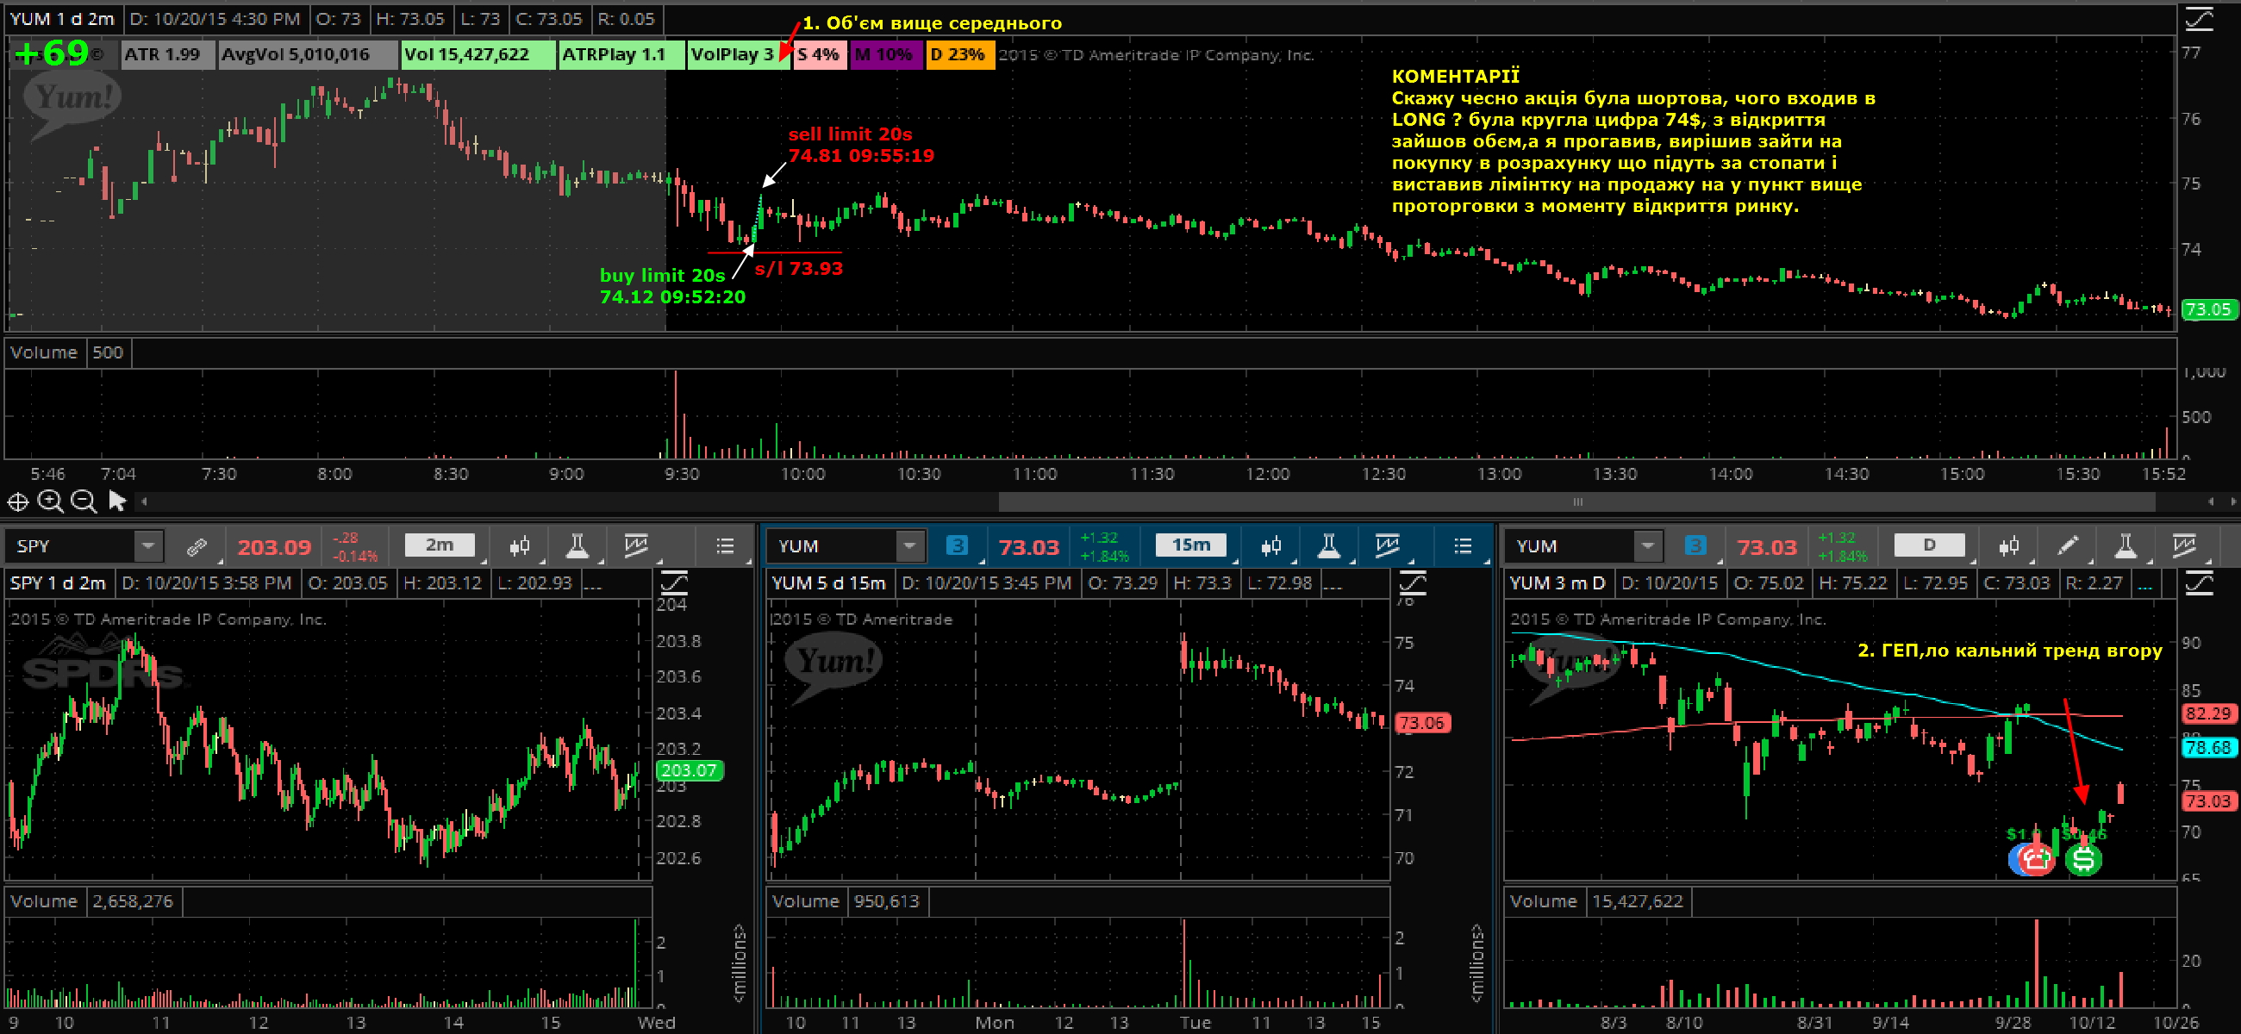Open list menu icon in SPY panel

pos(725,546)
